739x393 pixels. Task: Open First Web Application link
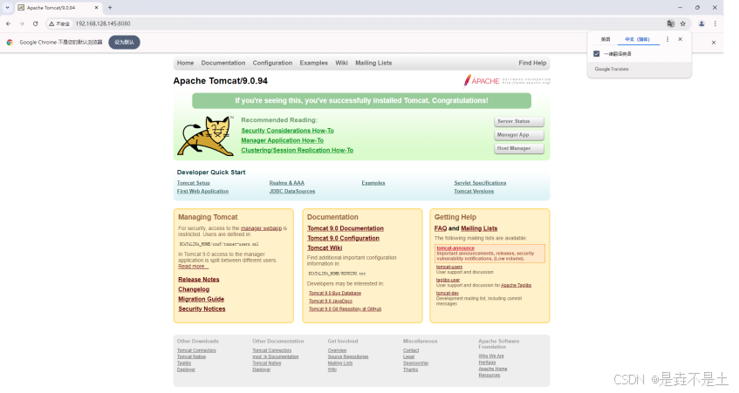point(202,192)
